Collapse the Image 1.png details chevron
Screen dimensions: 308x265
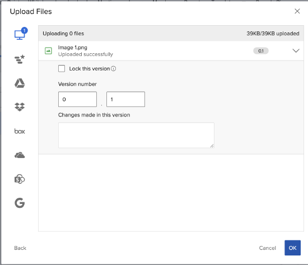click(x=296, y=51)
